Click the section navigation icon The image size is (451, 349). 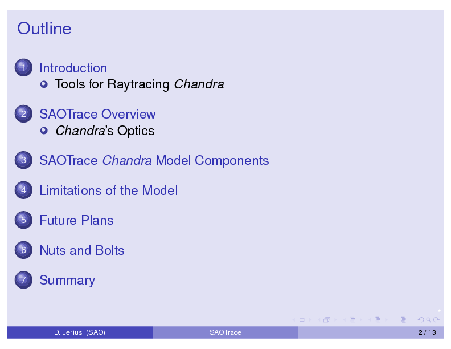[x=378, y=320]
